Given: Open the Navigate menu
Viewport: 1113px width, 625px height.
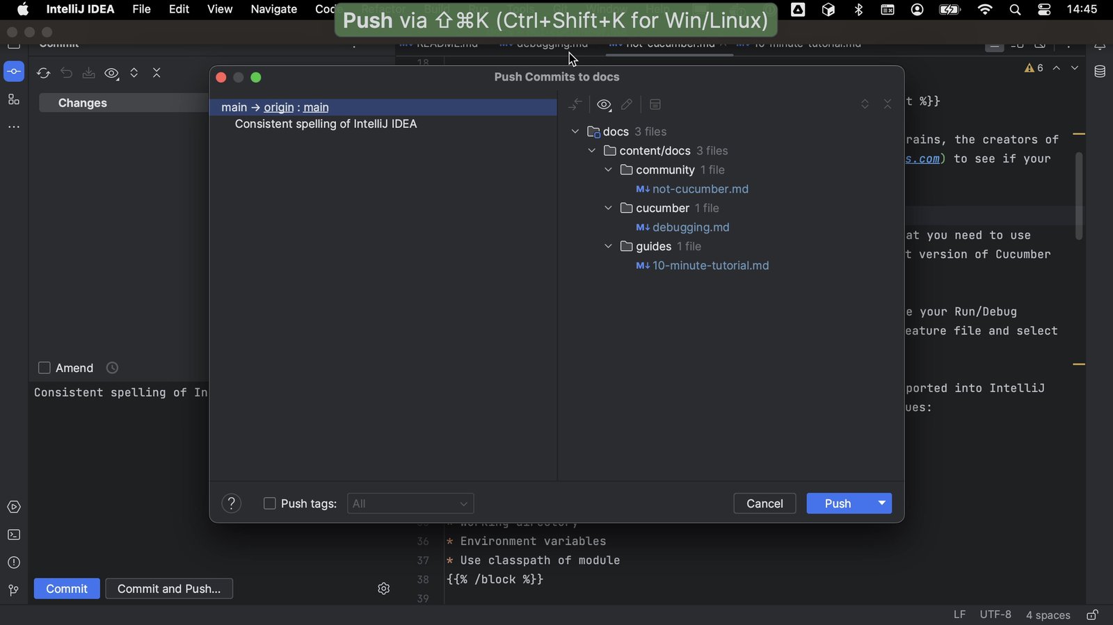Looking at the screenshot, I should [274, 9].
